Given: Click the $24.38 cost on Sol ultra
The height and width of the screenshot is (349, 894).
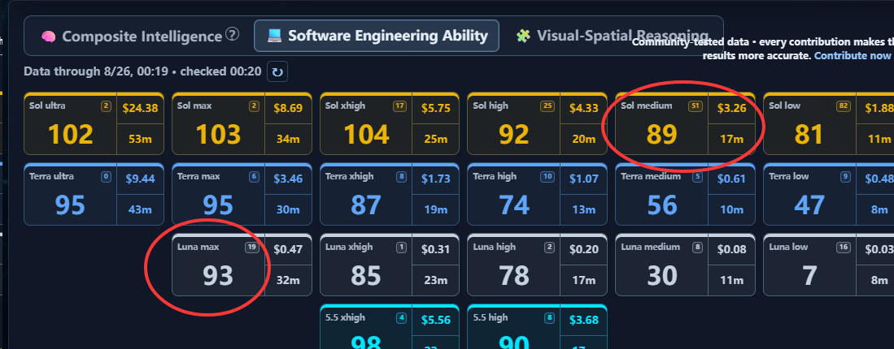Looking at the screenshot, I should click(x=140, y=108).
